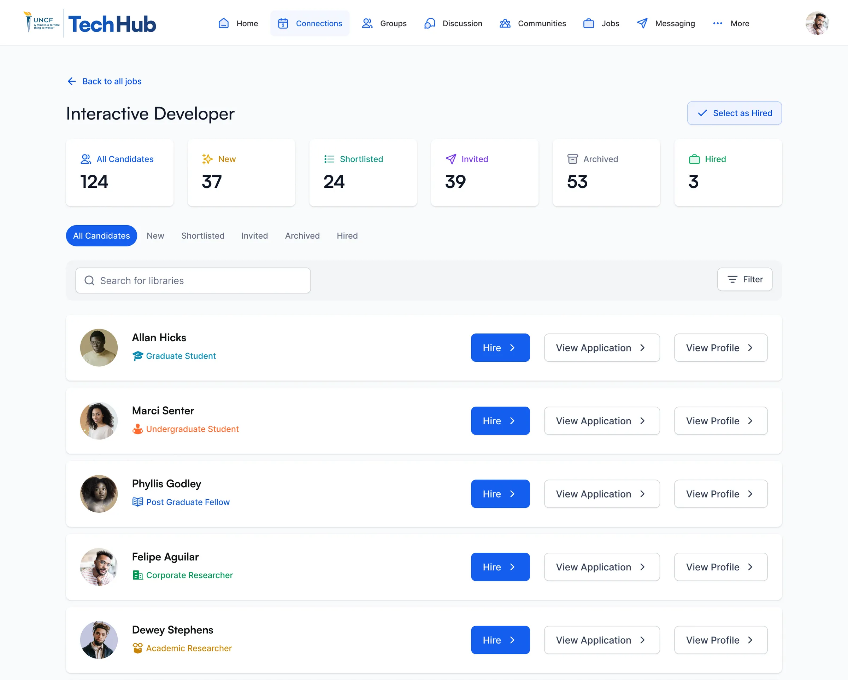View Phyllis Godley's profile
The image size is (848, 680).
(720, 494)
